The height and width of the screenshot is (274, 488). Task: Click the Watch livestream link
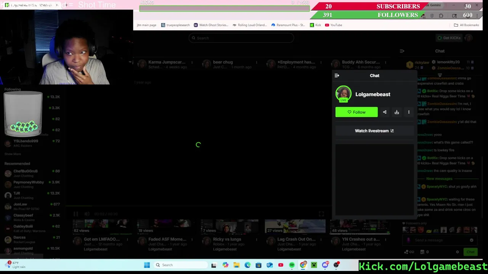click(x=374, y=131)
